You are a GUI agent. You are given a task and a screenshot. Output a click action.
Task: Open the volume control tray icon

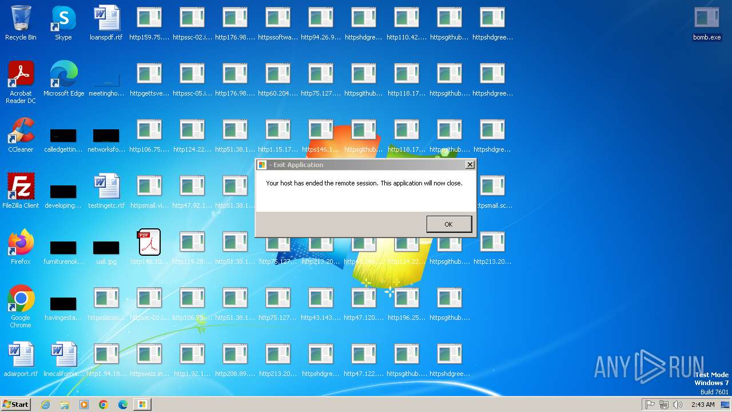[678, 405]
